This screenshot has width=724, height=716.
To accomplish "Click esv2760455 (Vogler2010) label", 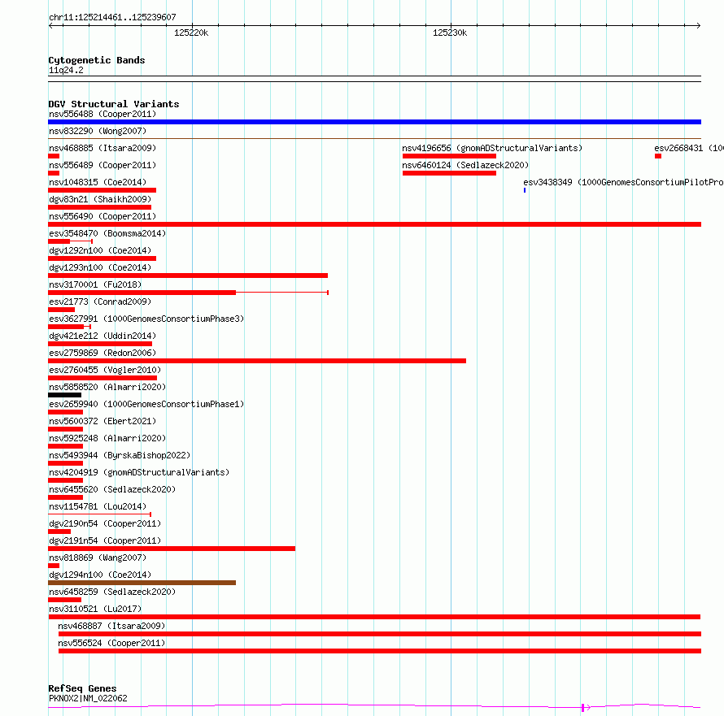I will 105,370.
